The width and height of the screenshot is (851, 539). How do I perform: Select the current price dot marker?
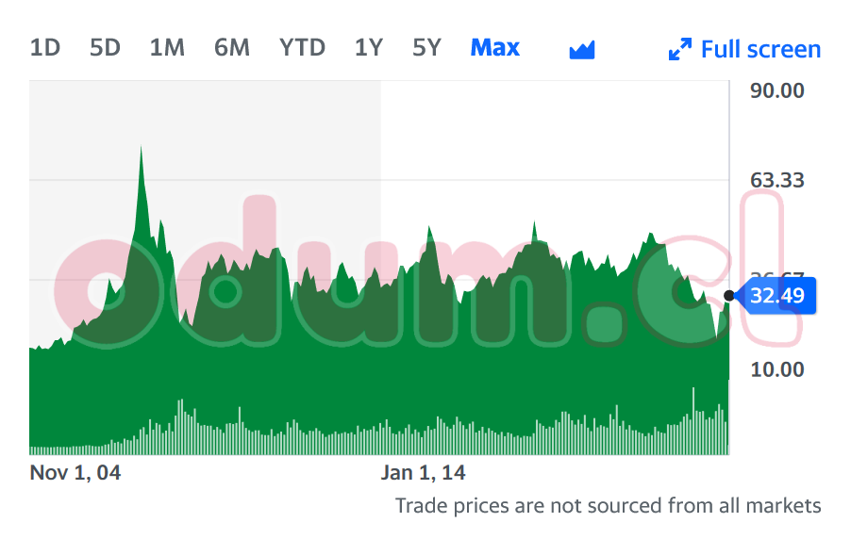729,296
